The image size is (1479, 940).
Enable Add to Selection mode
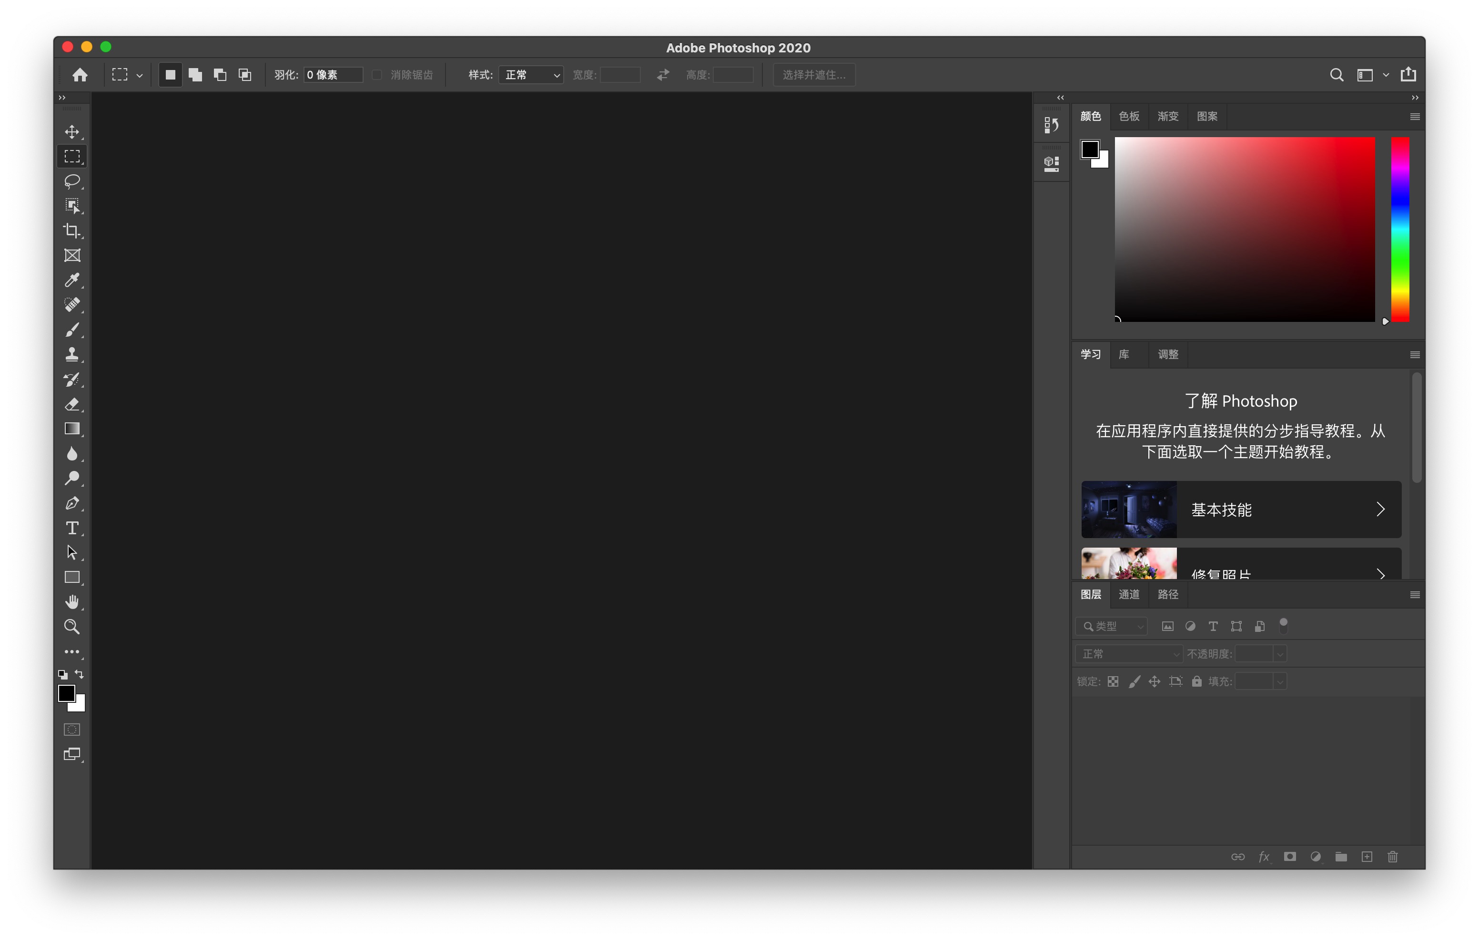(x=195, y=75)
